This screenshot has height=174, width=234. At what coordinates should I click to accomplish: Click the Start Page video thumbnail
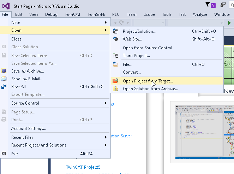coord(205,132)
